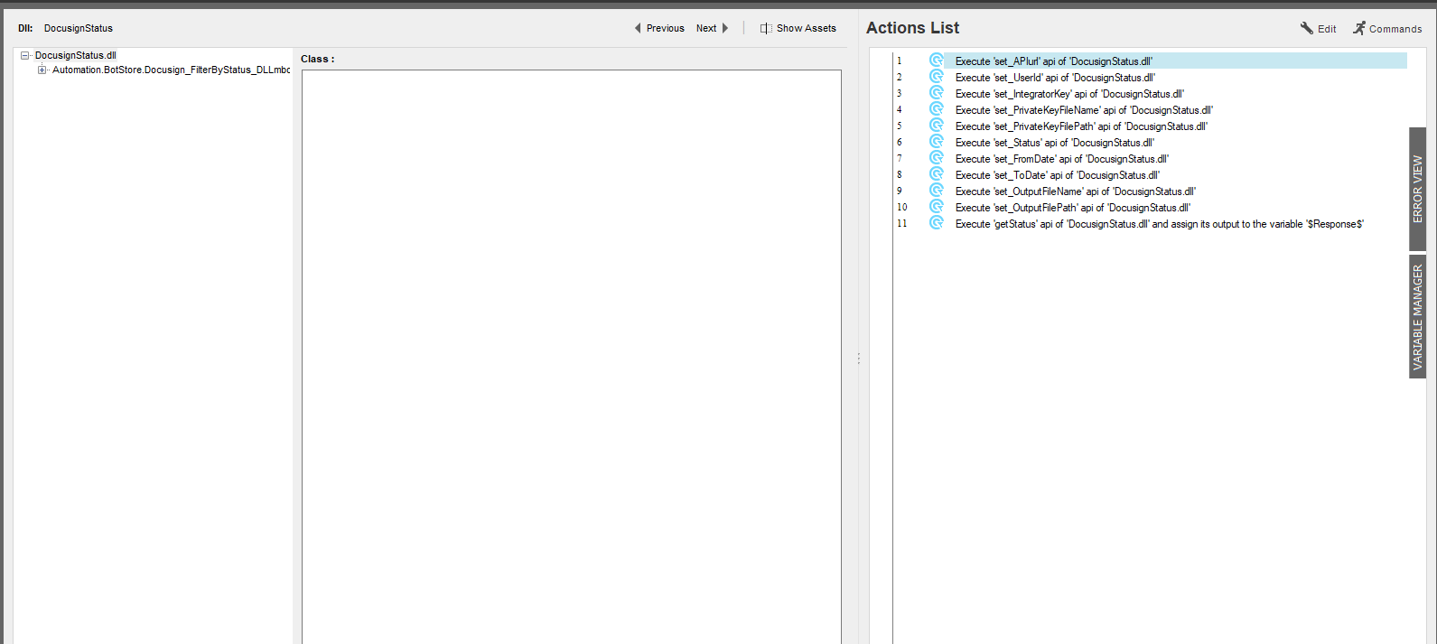The width and height of the screenshot is (1437, 644).
Task: Click line number 11 in Actions List
Action: pos(901,223)
